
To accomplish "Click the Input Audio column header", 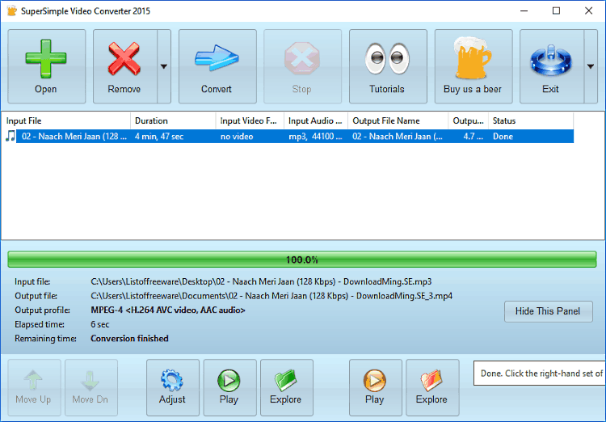I will (x=316, y=120).
